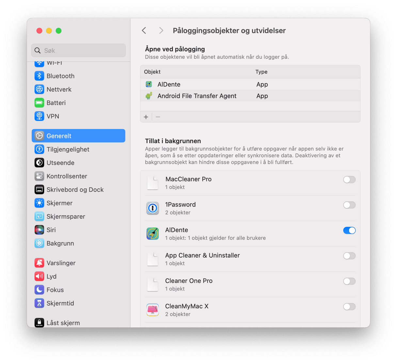Screen dimensions: 397x363
Task: Click AlDente icon in background list
Action: (x=152, y=234)
